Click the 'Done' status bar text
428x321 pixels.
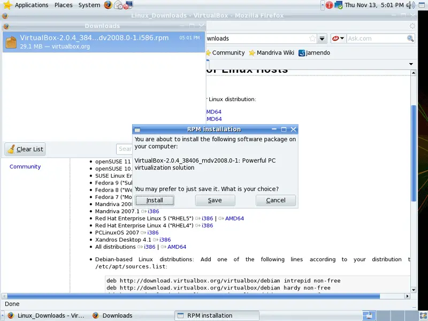pyautogui.click(x=12, y=304)
